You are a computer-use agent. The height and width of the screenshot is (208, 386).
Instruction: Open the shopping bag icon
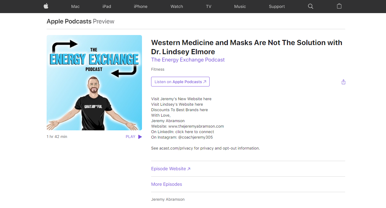pyautogui.click(x=339, y=6)
